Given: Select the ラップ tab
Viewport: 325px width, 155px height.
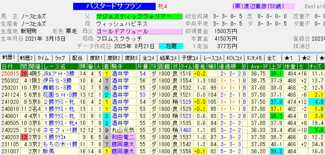Looking at the screenshot, I should [61, 58].
